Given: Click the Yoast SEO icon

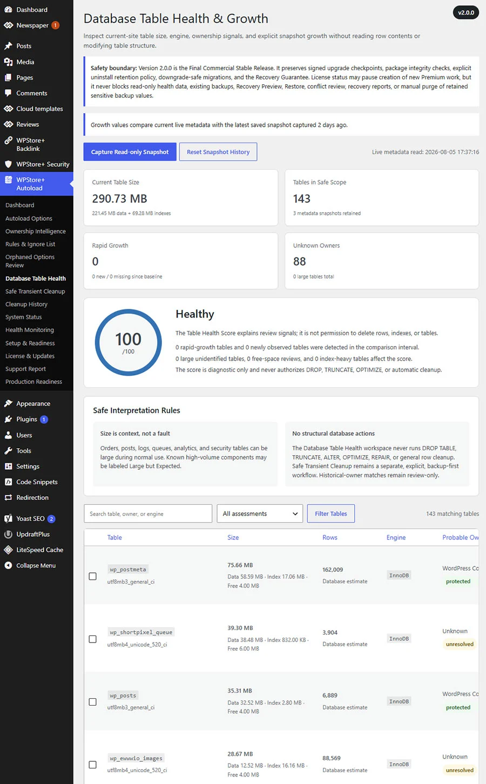Looking at the screenshot, I should tap(8, 518).
